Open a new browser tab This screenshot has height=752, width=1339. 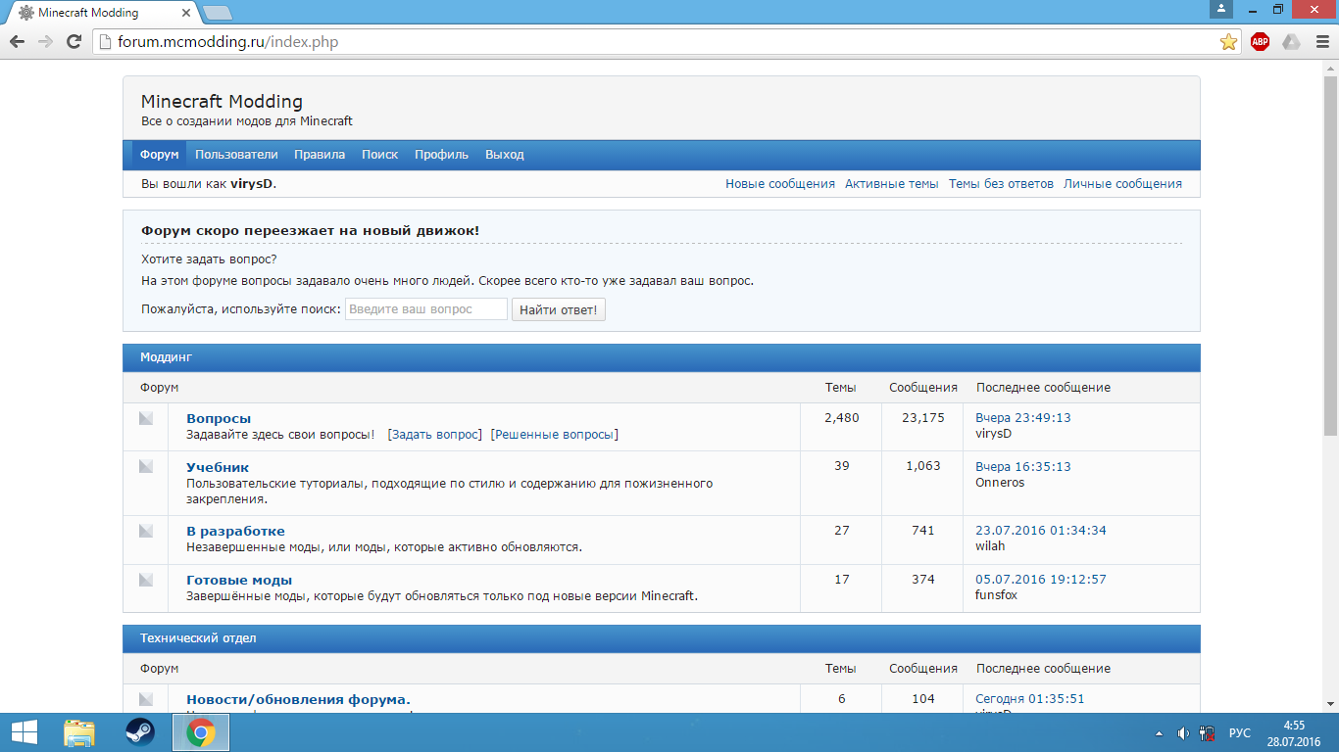217,13
